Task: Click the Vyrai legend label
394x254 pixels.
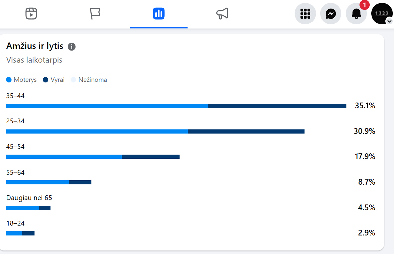Action: 58,80
